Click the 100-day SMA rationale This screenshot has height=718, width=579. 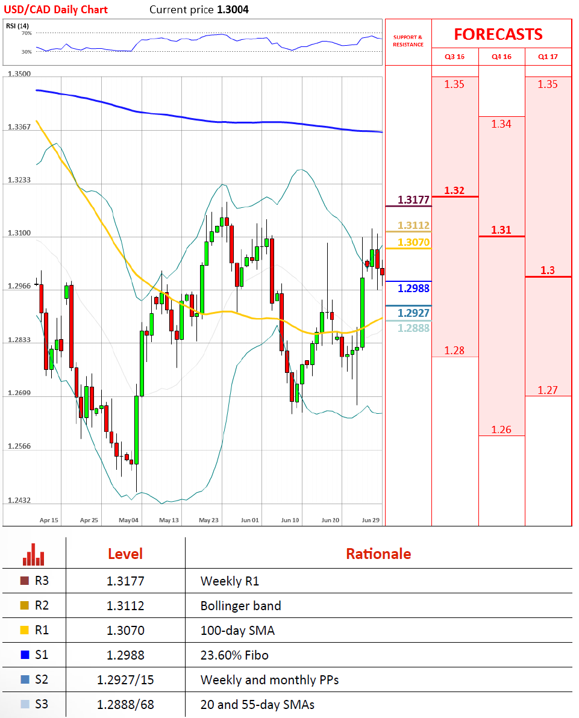238,631
